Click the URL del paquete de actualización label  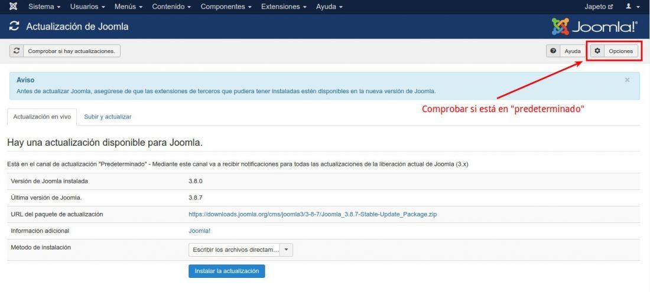coord(57,214)
